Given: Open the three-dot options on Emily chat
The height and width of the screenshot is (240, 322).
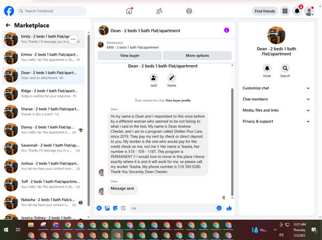Looking at the screenshot, I should point(73,39).
